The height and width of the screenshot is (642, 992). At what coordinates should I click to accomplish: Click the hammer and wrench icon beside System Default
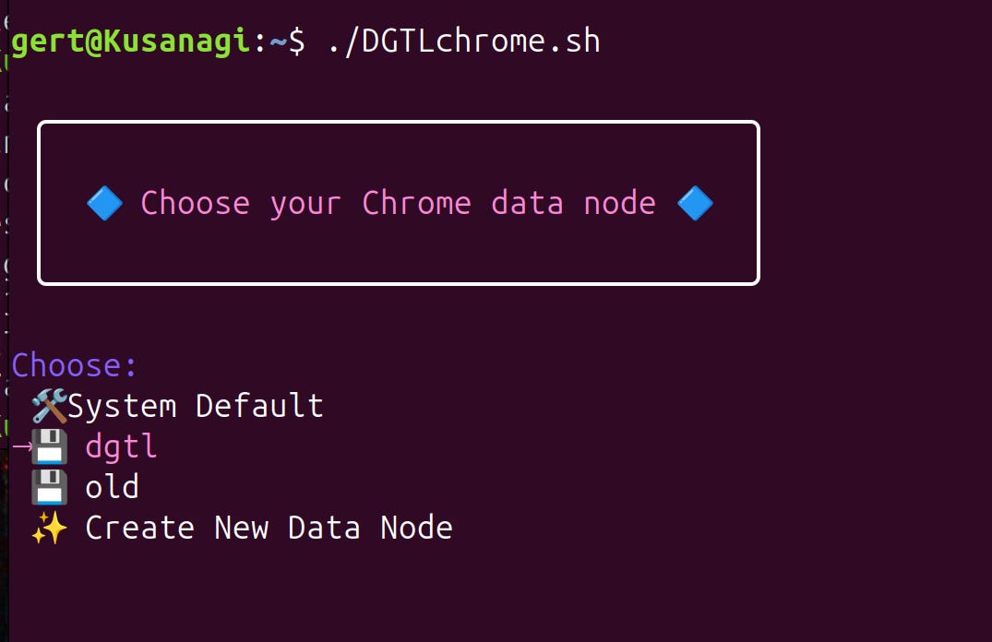point(49,404)
